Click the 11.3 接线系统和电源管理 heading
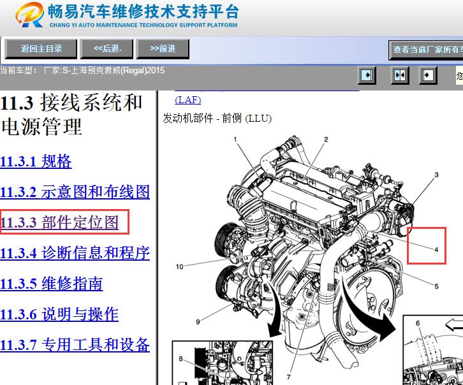Viewport: 463px width, 385px height. tap(71, 115)
